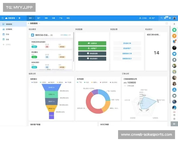Image resolution: width=178 pixels, height=142 pixels.
Task: Open the app grid launcher icon
Action: click(x=2, y=18)
